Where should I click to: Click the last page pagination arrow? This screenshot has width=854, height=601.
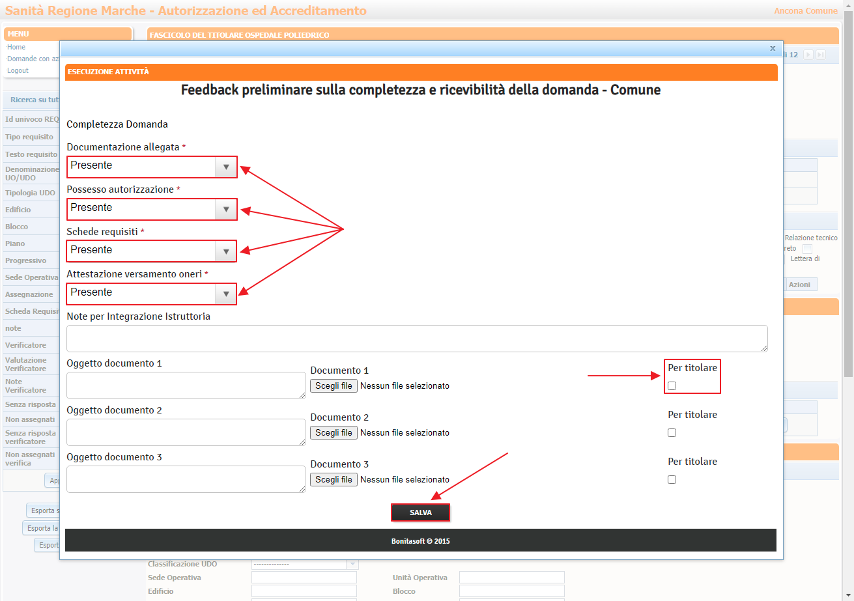pyautogui.click(x=821, y=54)
